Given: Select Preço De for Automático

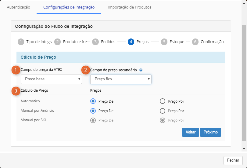Looking at the screenshot, I should pos(93,101).
